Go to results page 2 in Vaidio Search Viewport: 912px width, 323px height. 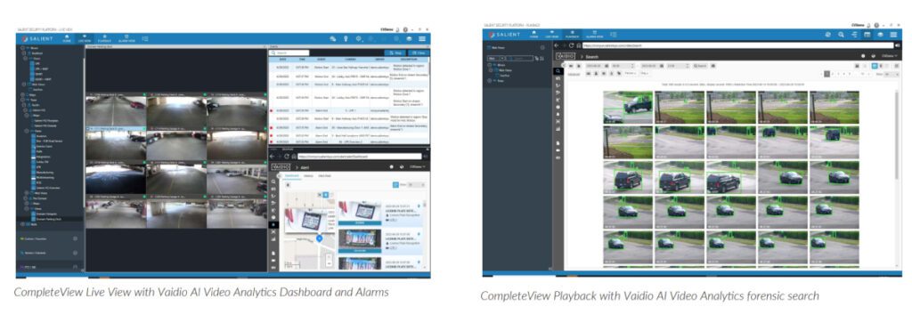click(x=834, y=74)
